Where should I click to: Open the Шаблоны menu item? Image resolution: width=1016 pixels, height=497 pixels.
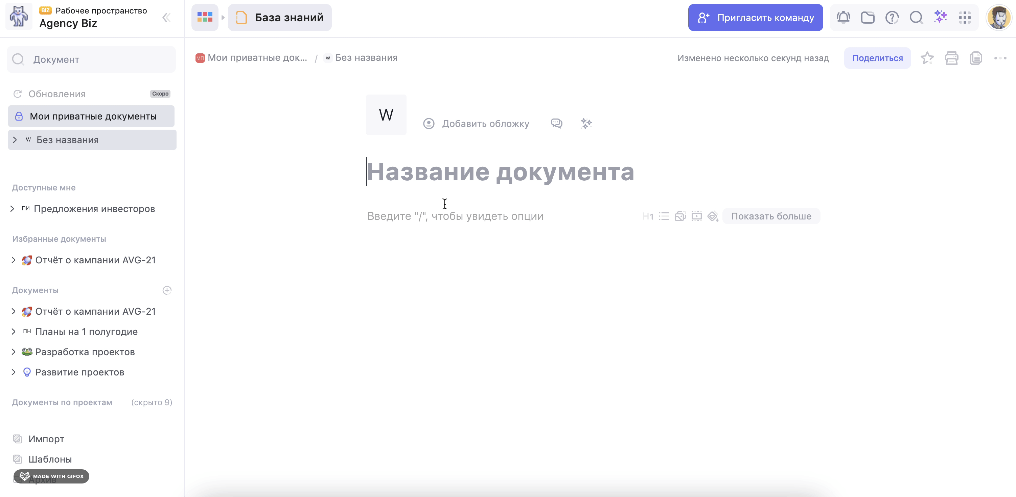click(50, 459)
